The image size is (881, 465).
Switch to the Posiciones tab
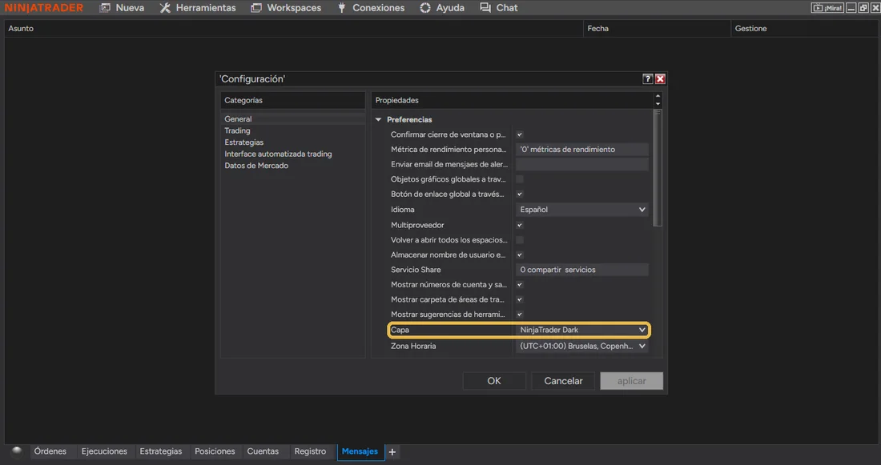[215, 451]
